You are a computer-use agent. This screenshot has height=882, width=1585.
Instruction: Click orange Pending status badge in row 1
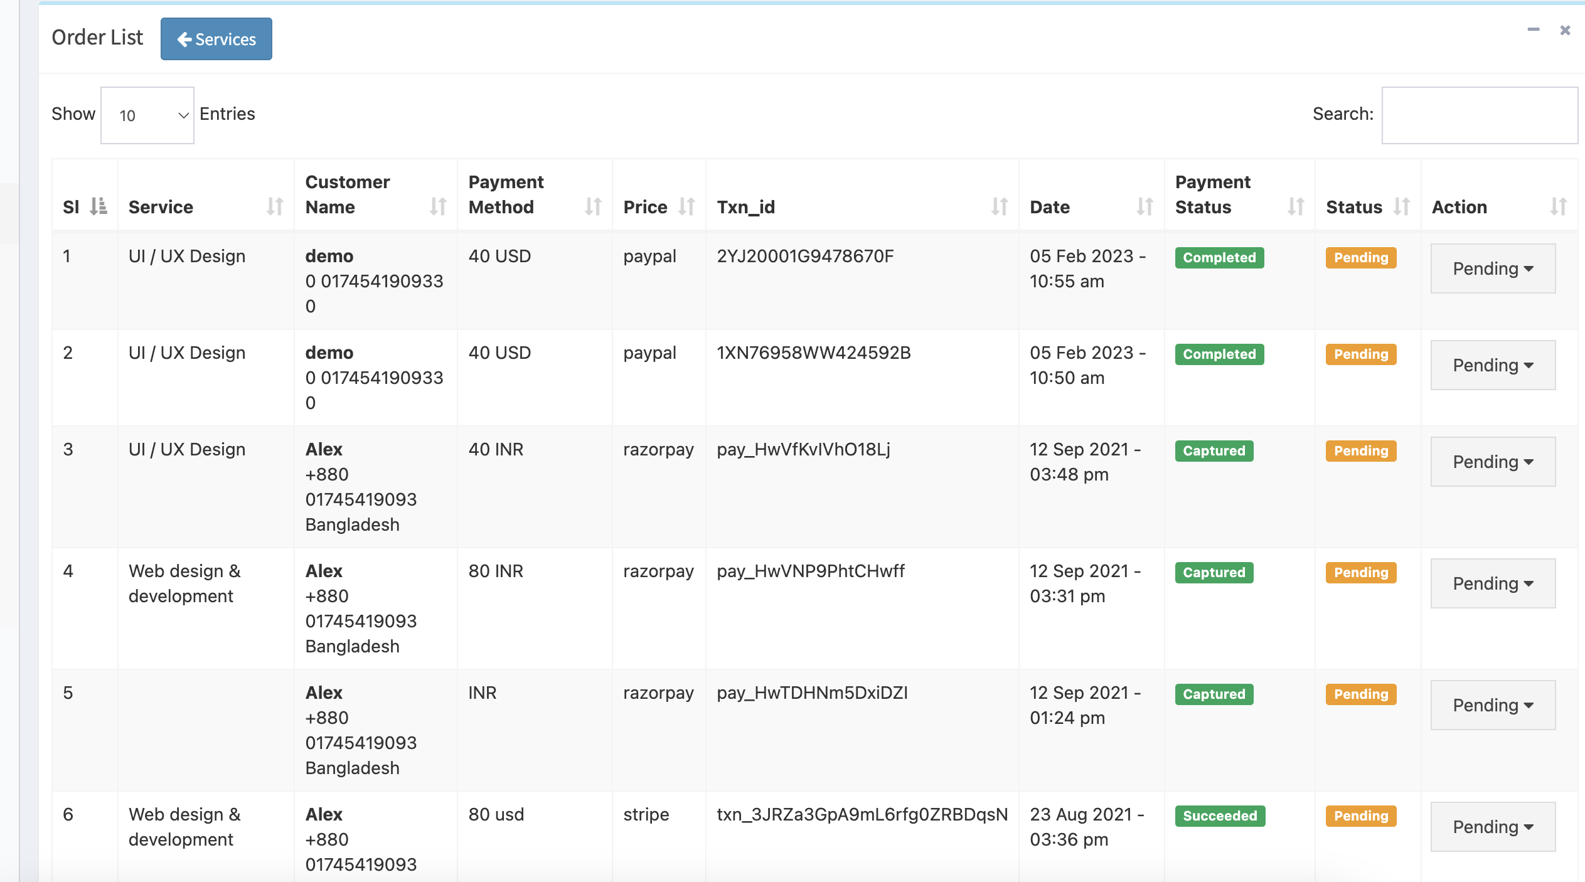tap(1361, 257)
